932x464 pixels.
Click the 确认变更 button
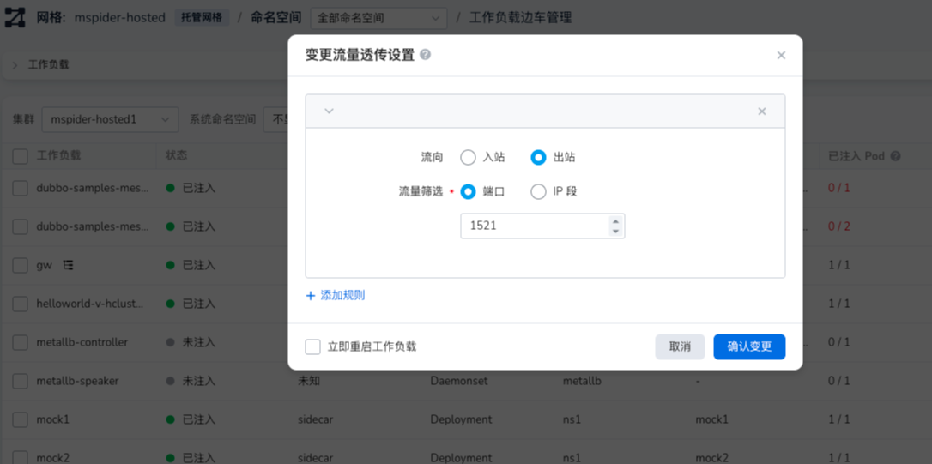(749, 346)
